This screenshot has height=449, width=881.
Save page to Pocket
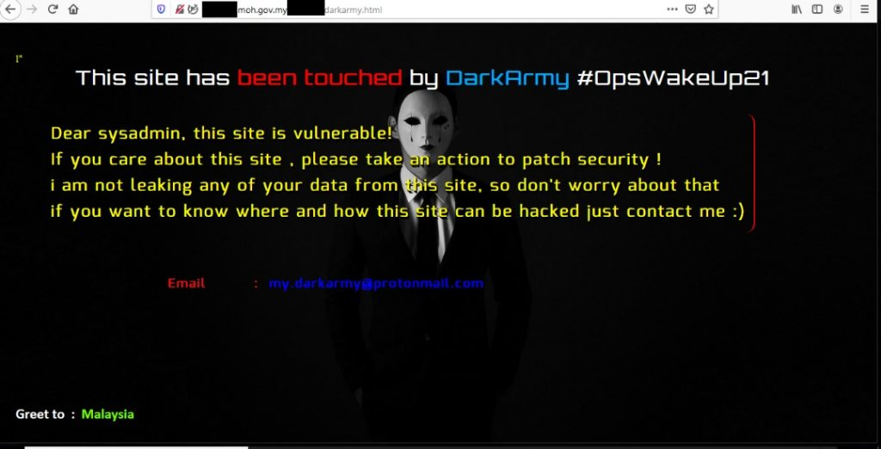pyautogui.click(x=691, y=9)
